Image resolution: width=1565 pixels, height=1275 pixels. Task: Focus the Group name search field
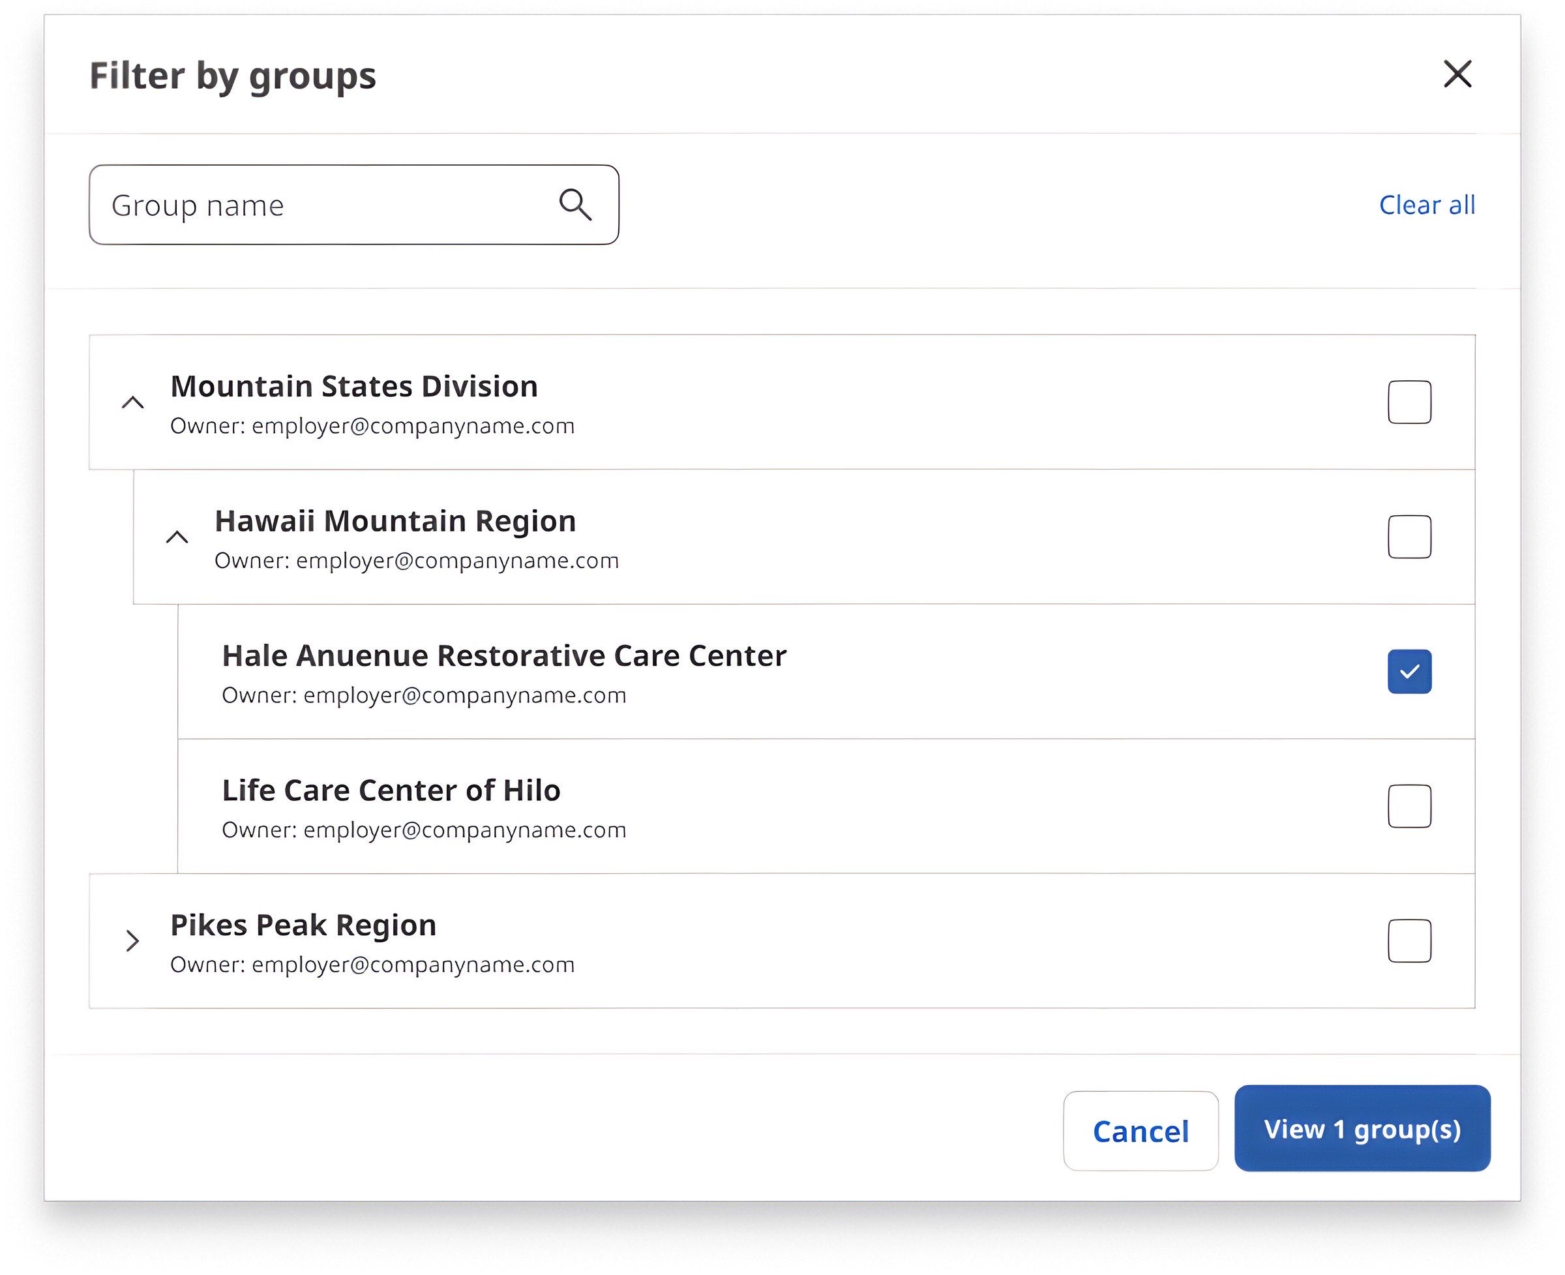click(x=354, y=205)
